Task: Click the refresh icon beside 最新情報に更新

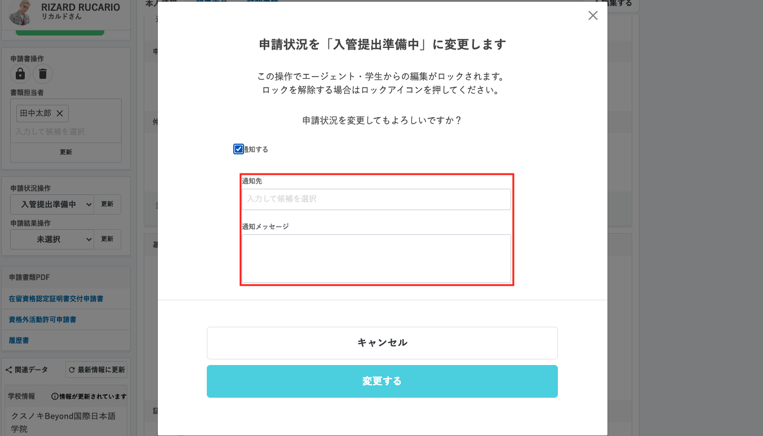Action: 72,370
